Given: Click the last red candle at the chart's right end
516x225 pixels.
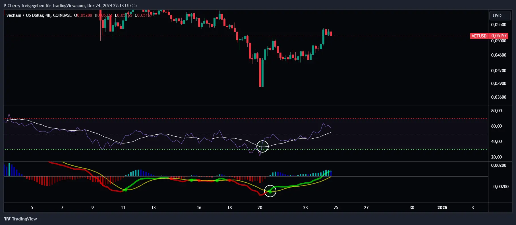Looking at the screenshot, I should click(x=331, y=34).
